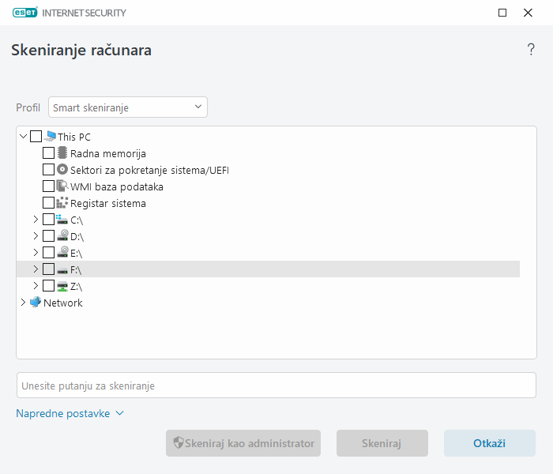Check the This PC checkbox
Viewport: 553px width, 474px height.
(x=36, y=137)
